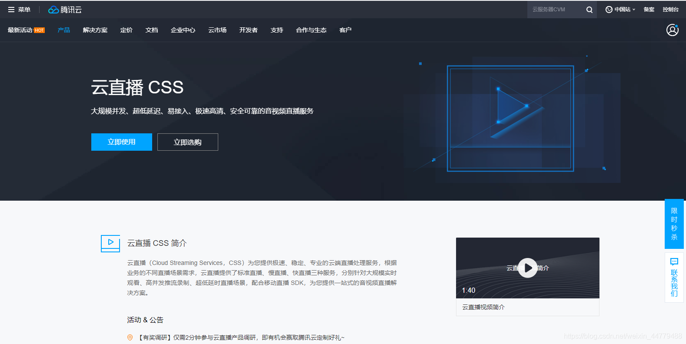Open the 定价 menu item
This screenshot has width=686, height=344.
(x=127, y=30)
